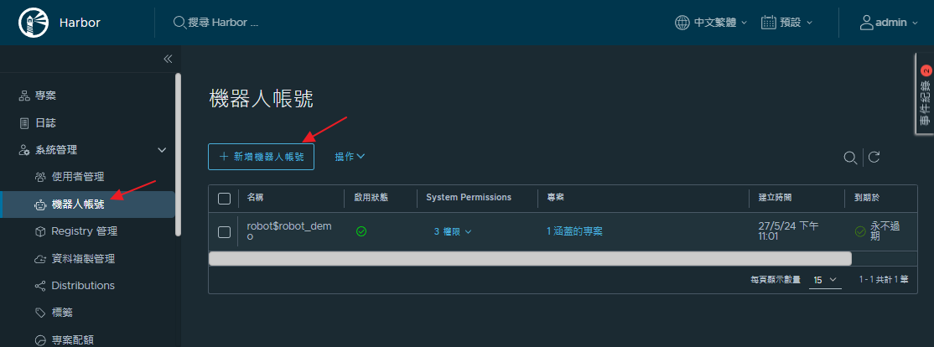Image resolution: width=934 pixels, height=347 pixels.
Task: Open the 中文繁體 language dropdown
Action: pos(711,23)
